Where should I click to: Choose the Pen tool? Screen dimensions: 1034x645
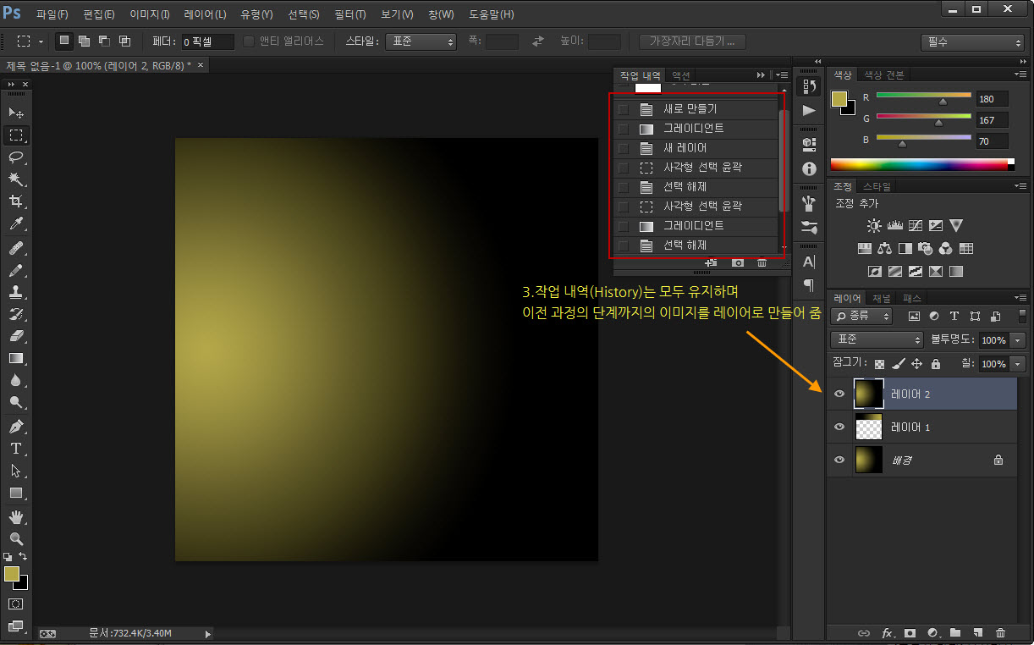tap(16, 426)
